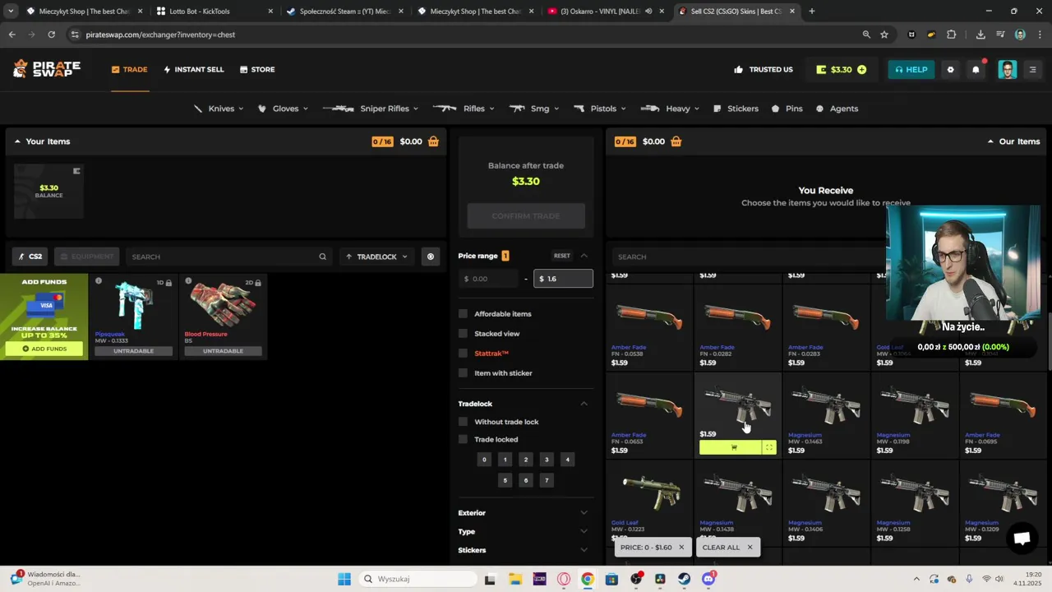
Task: Open the Tradelock sort dropdown
Action: [376, 257]
